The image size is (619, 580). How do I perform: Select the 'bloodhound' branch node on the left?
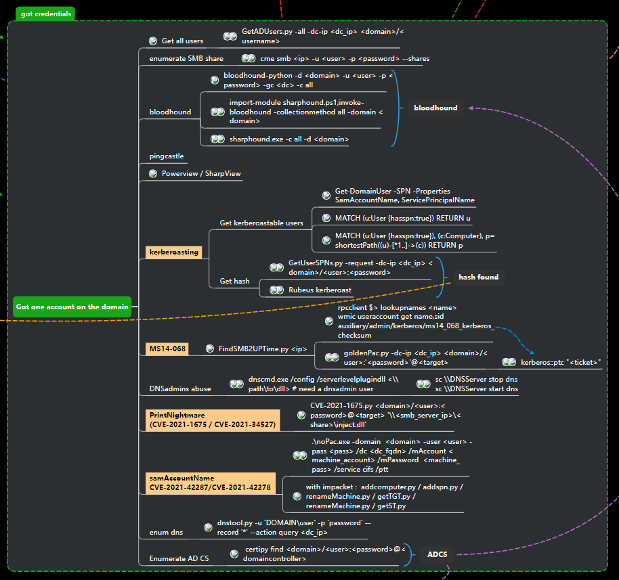170,112
